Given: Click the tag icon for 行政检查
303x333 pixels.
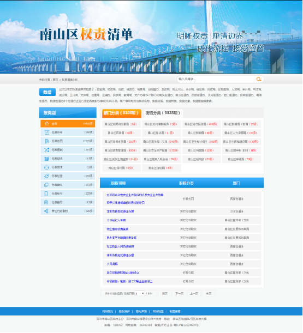Looking at the screenshot, I should point(46,176).
